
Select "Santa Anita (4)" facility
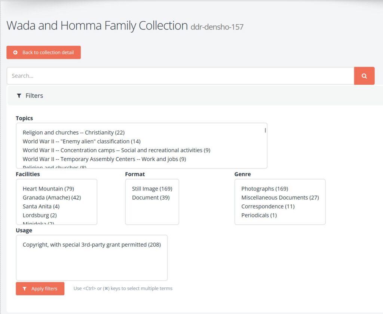click(x=42, y=206)
